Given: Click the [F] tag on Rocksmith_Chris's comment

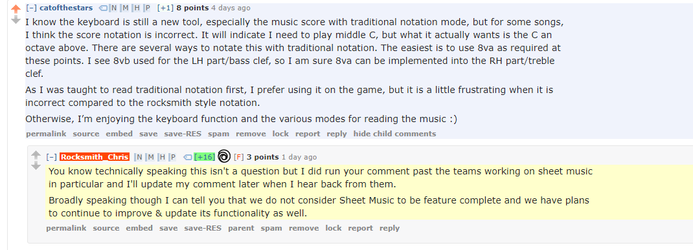Looking at the screenshot, I should [238, 157].
